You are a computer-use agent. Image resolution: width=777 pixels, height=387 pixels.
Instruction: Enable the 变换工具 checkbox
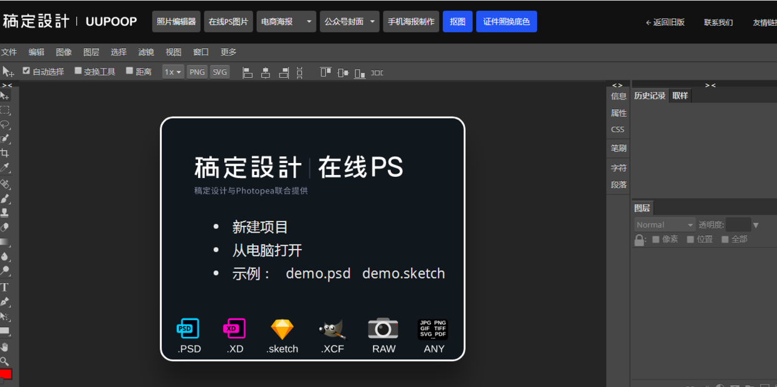pos(78,71)
